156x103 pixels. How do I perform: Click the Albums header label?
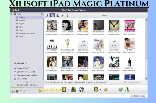tap(105, 15)
